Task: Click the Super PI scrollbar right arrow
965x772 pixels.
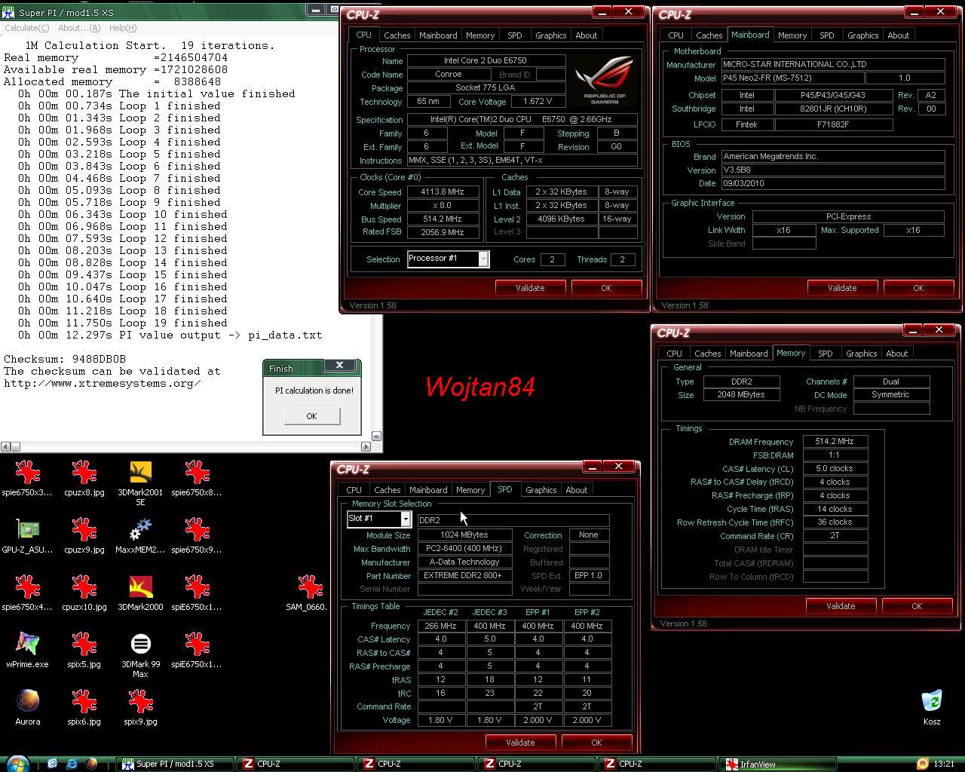Action: 366,447
